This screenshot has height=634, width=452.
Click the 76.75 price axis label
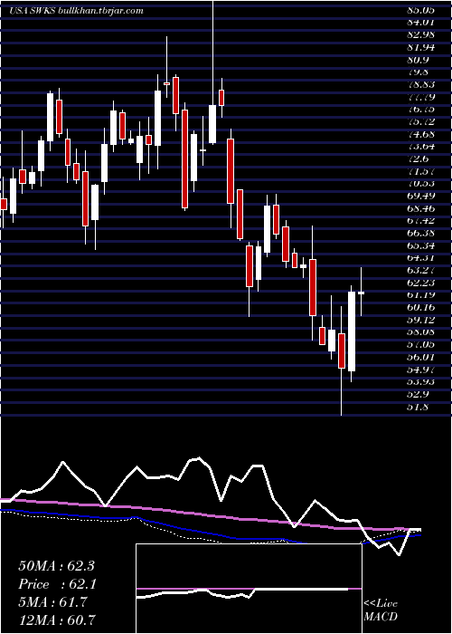click(x=420, y=110)
